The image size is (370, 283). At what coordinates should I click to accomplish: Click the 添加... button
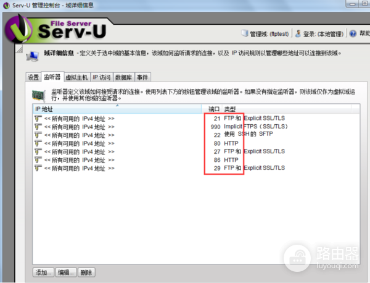point(43,272)
